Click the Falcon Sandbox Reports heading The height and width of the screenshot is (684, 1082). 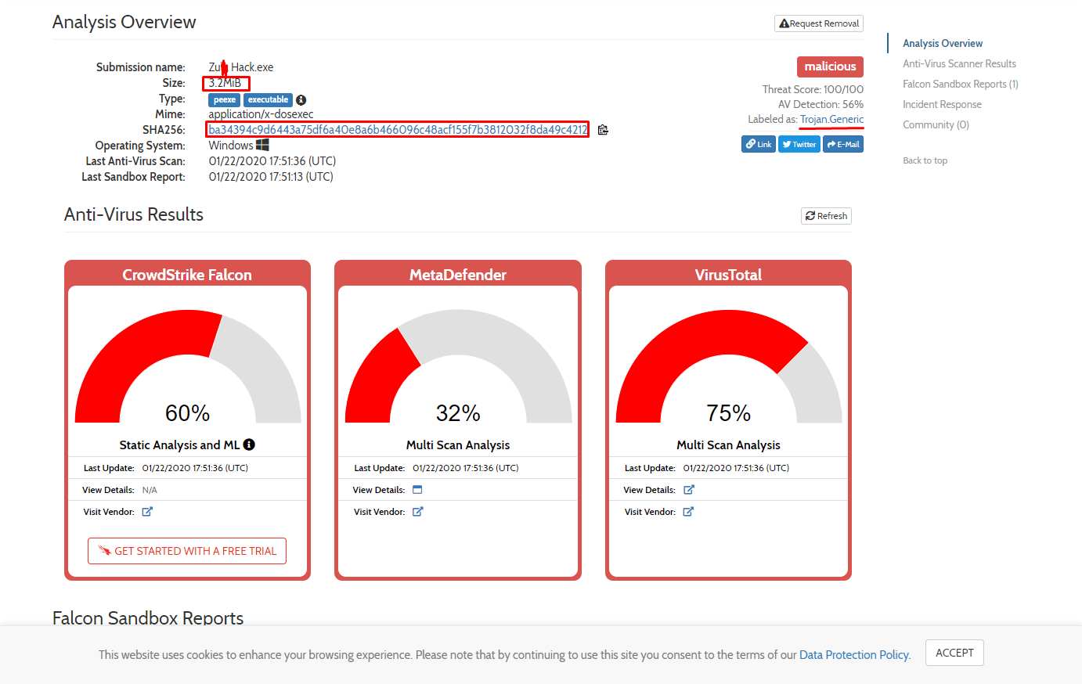pos(148,617)
